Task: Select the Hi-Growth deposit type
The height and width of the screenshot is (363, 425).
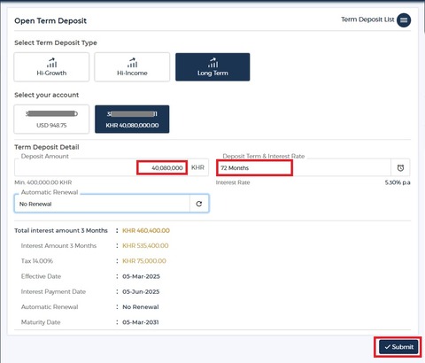Action: [51, 67]
